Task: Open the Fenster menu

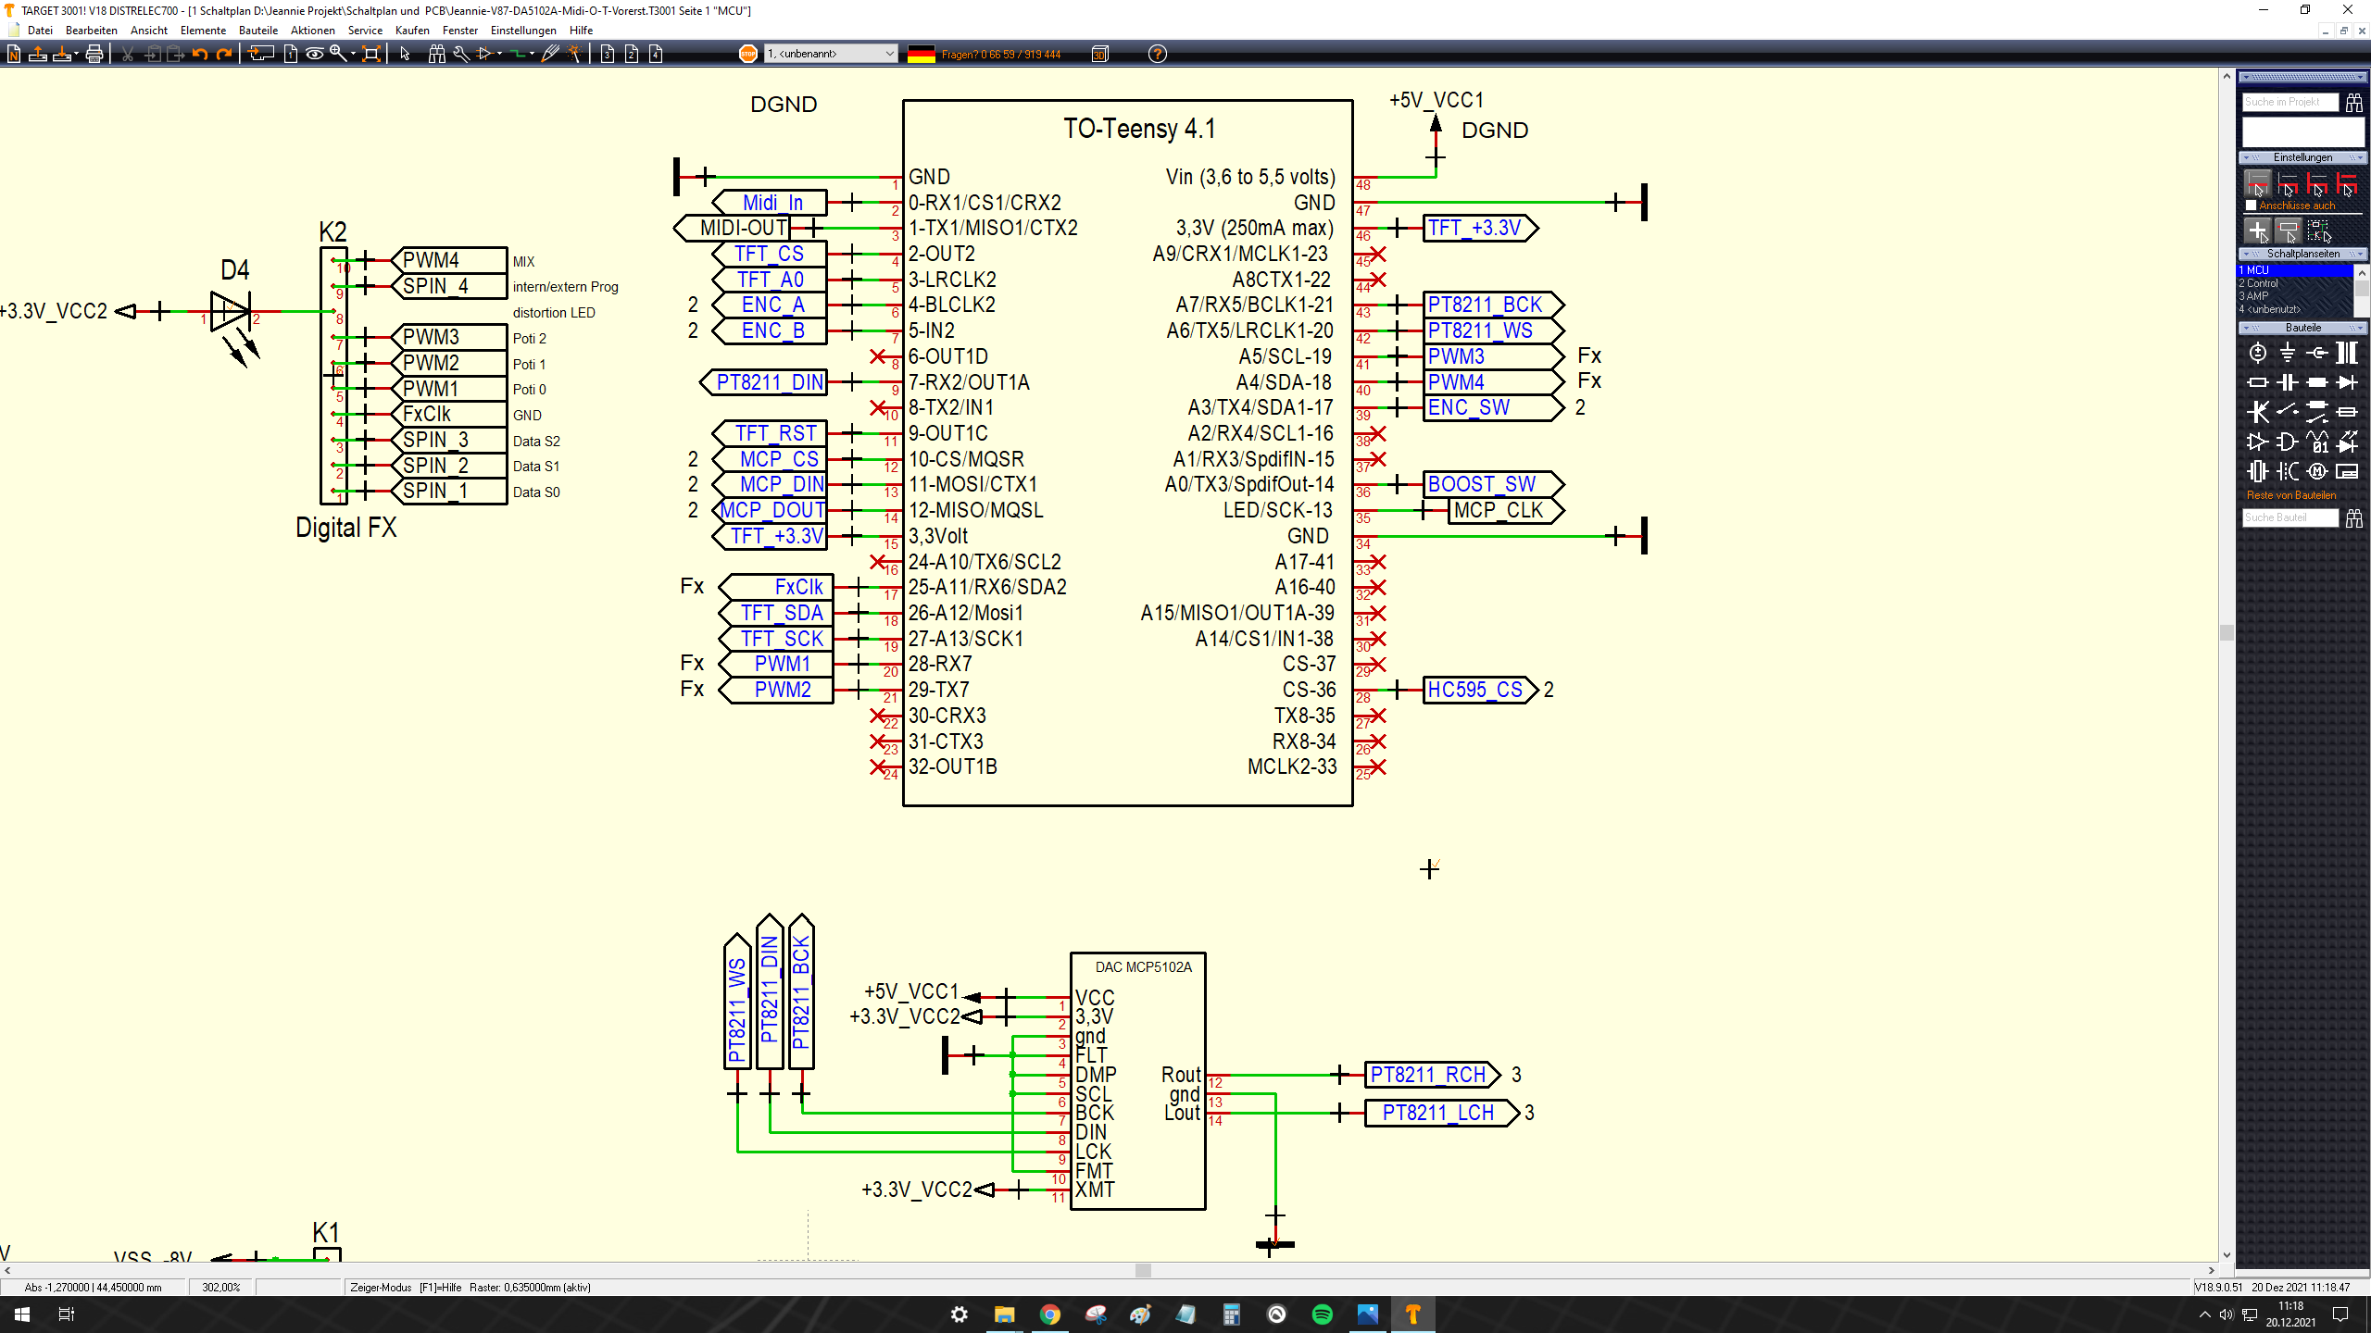Action: point(460,31)
